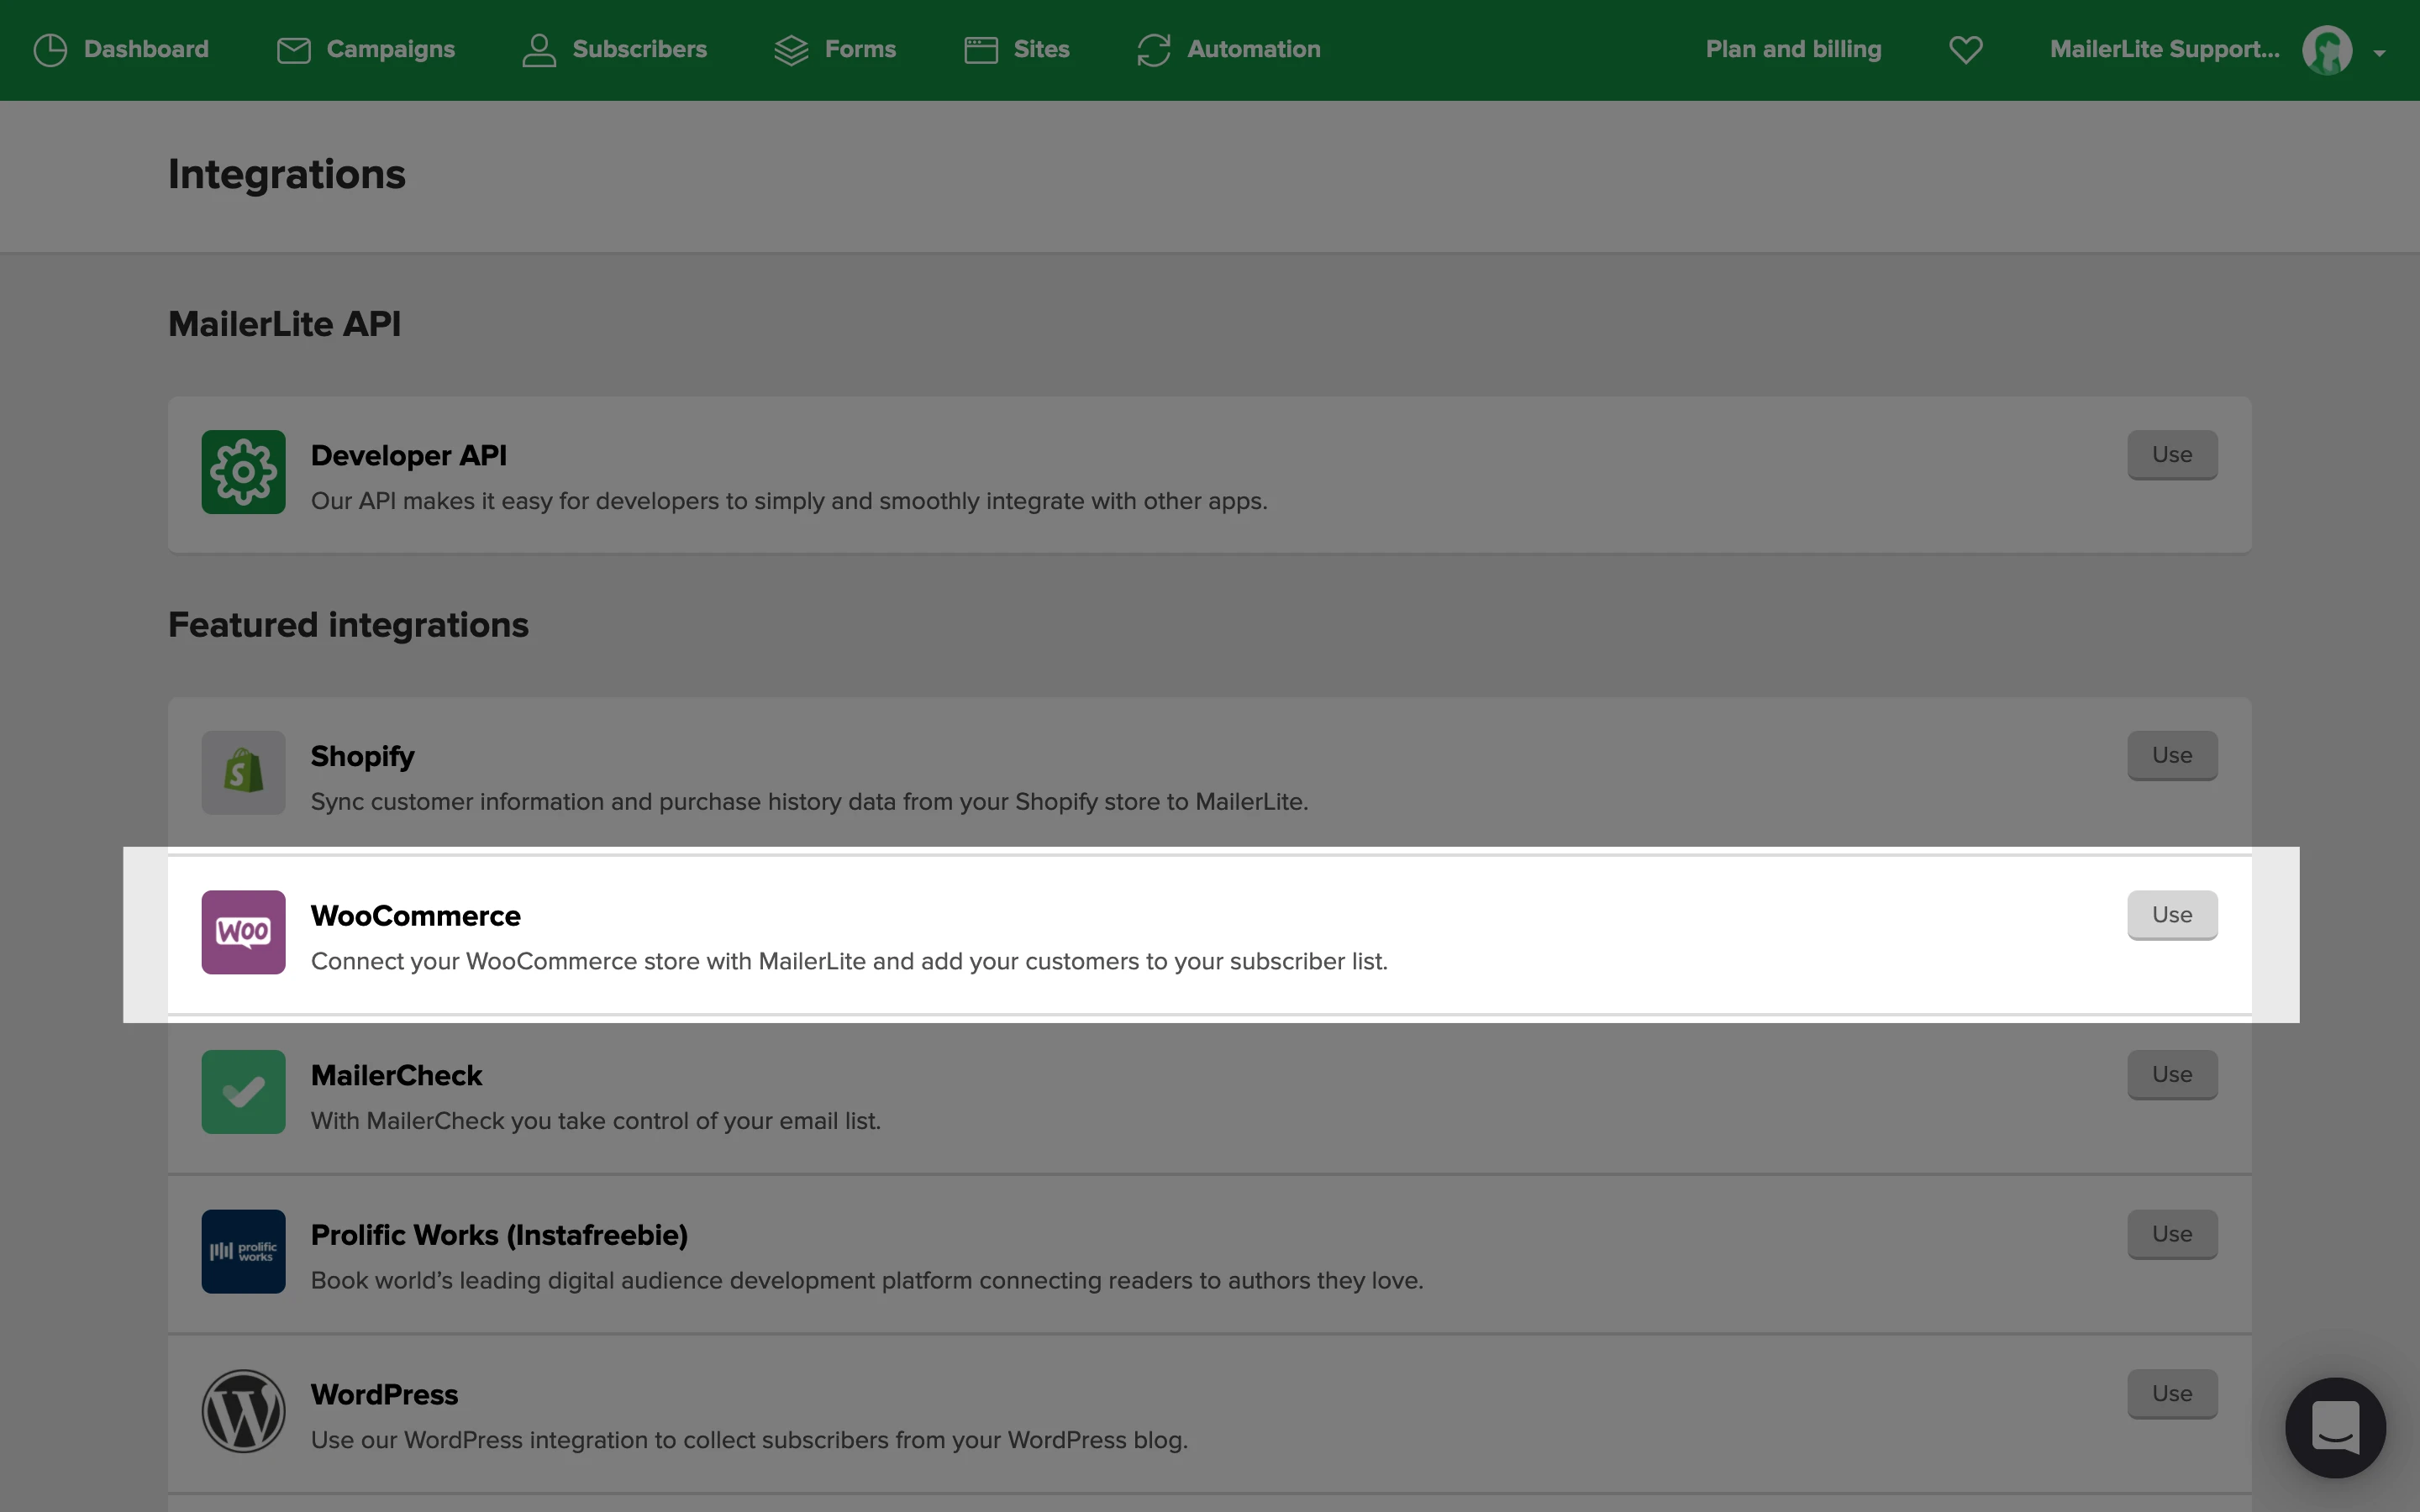Image resolution: width=2420 pixels, height=1512 pixels.
Task: Click the MailerCheck checkmark icon
Action: tap(243, 1092)
